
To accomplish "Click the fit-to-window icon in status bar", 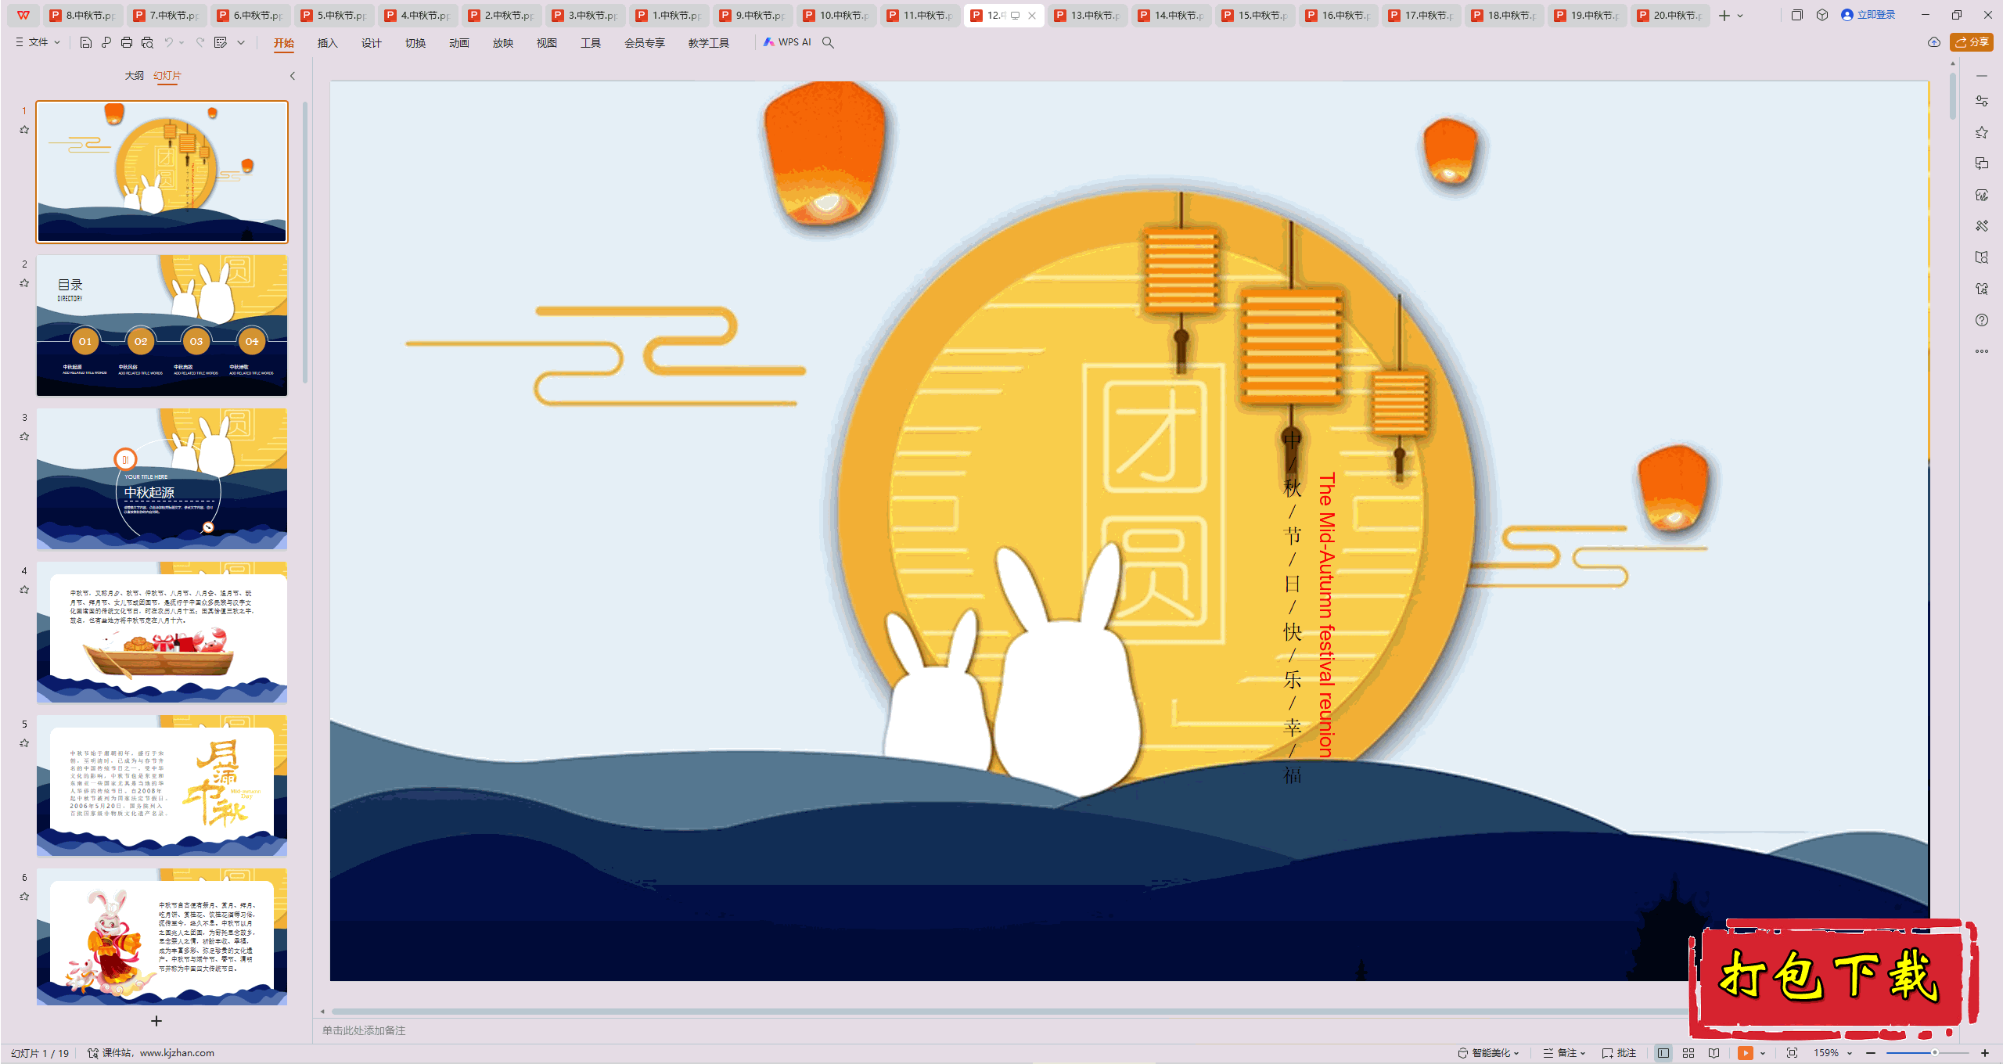I will [x=1793, y=1053].
